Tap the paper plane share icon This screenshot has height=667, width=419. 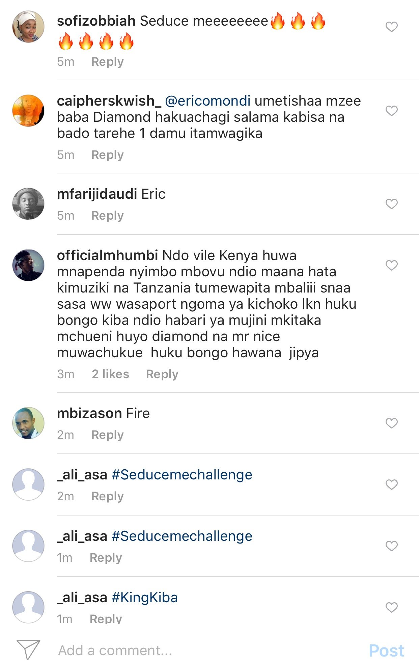coord(28,649)
